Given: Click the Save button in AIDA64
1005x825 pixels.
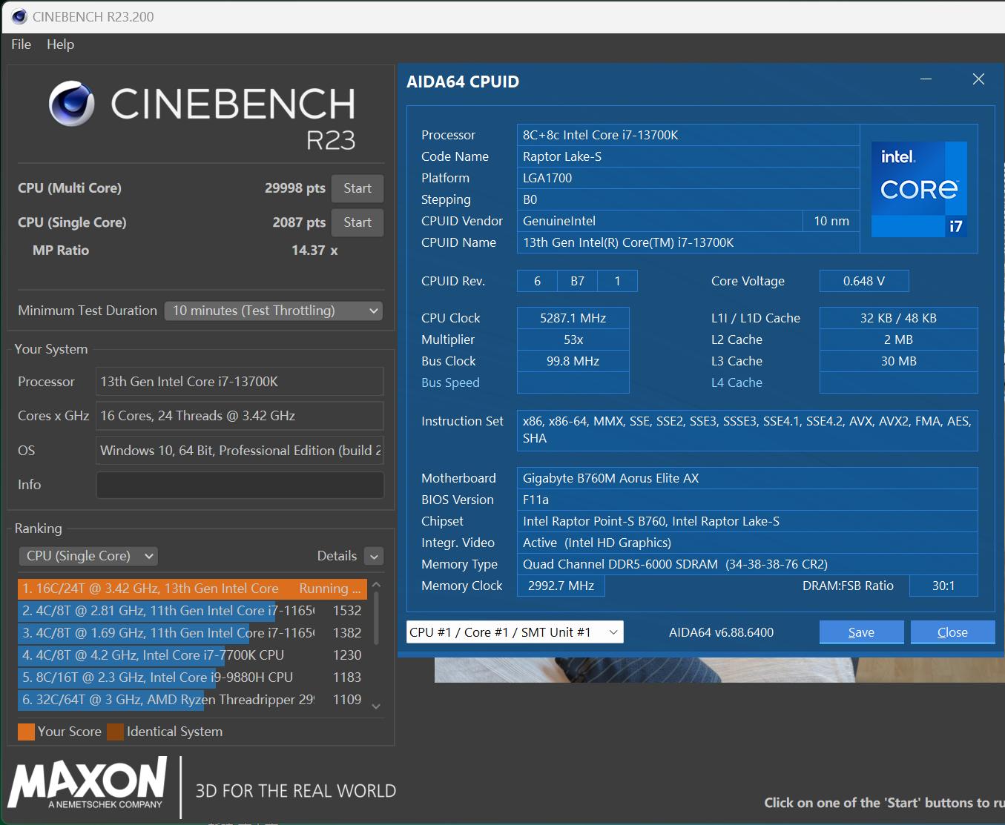Looking at the screenshot, I should pos(861,632).
